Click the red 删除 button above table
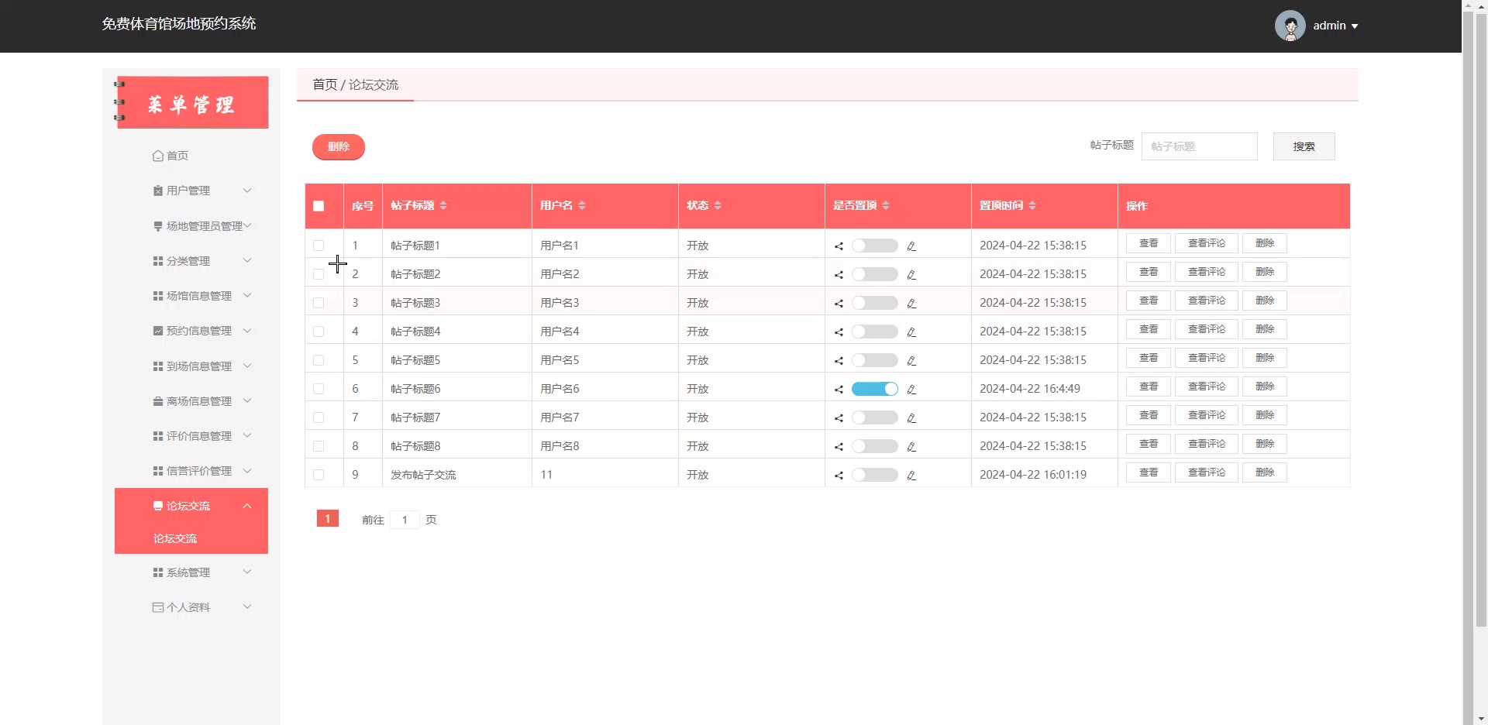Viewport: 1488px width, 725px height. [339, 146]
